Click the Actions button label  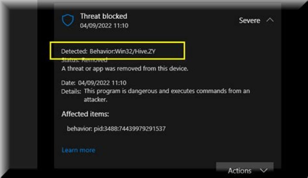click(x=240, y=170)
